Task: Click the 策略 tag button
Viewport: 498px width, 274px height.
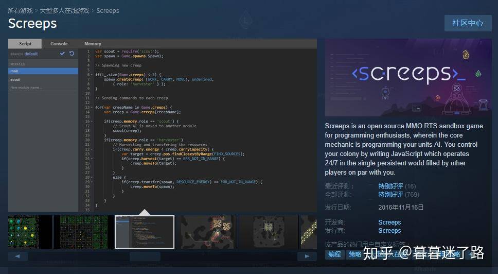Action: click(354, 254)
